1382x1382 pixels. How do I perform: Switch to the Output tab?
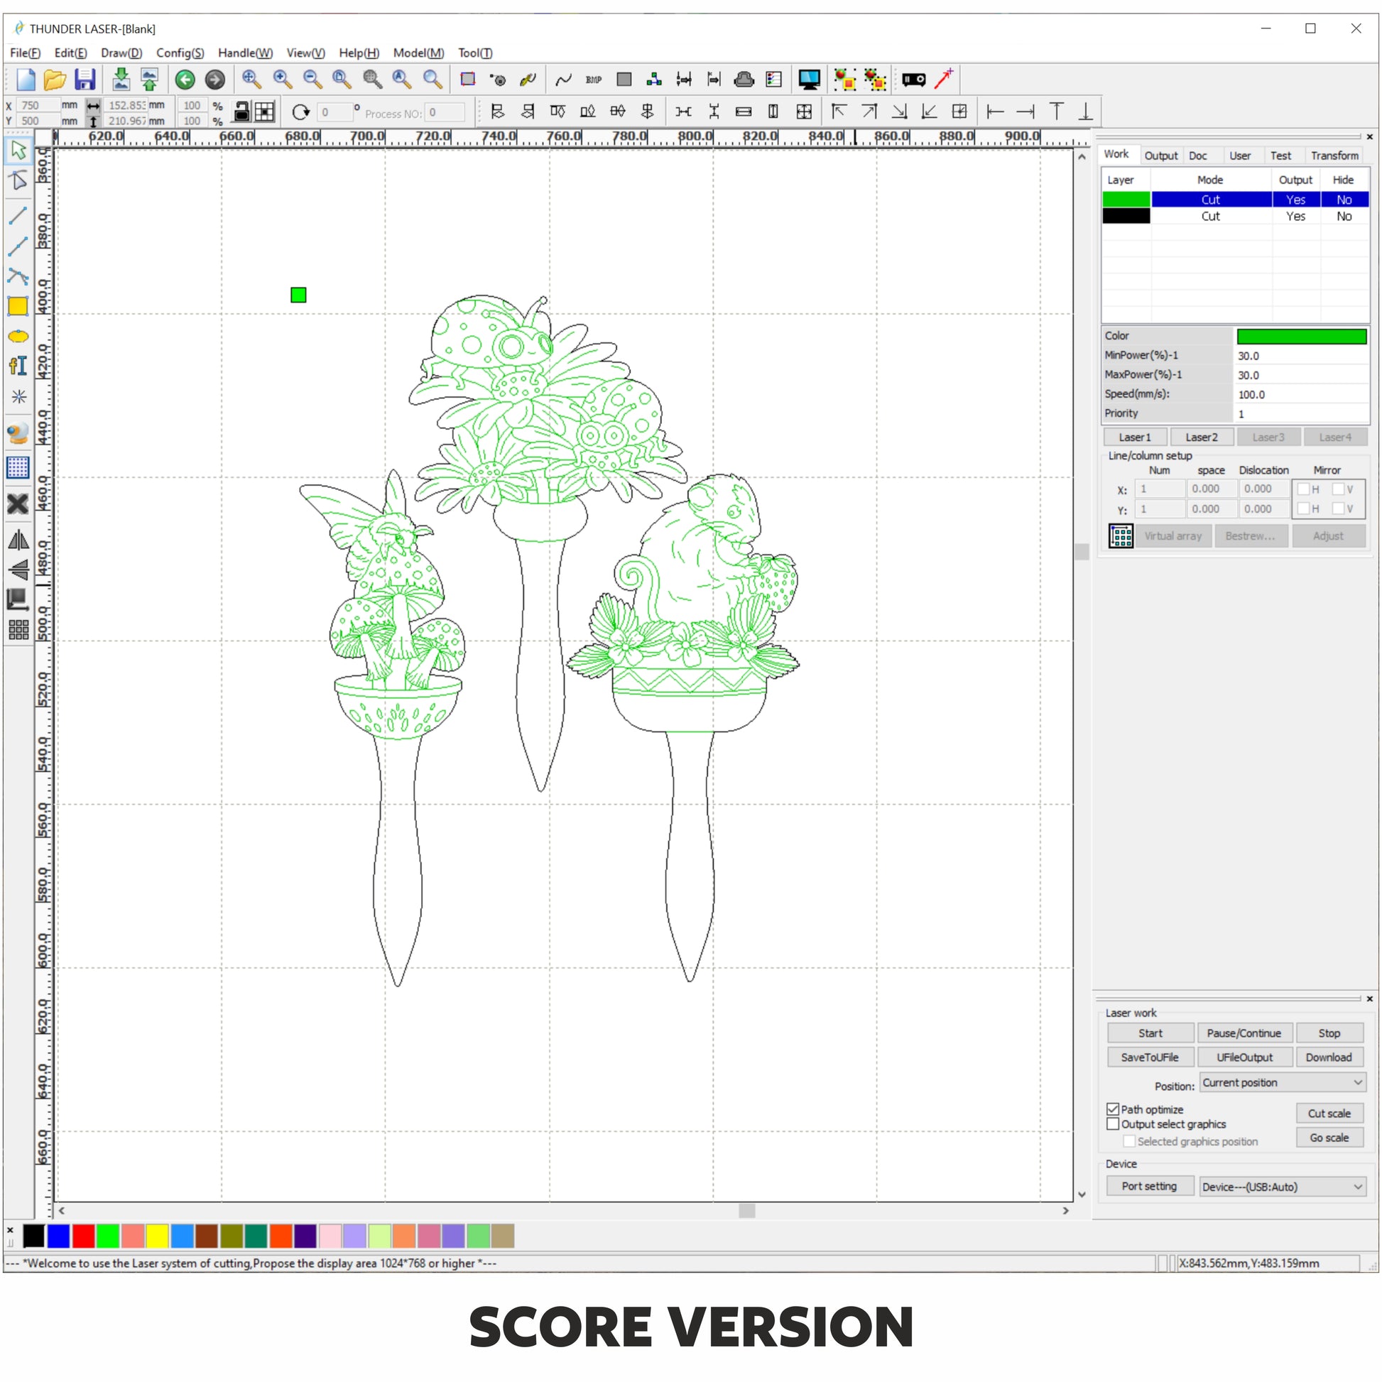[1160, 156]
